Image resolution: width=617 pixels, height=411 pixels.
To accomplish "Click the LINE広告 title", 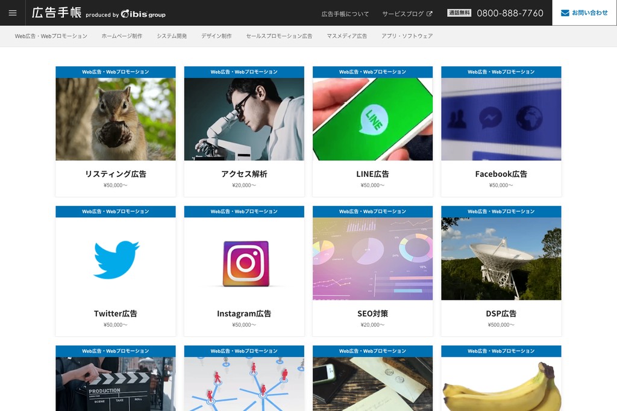I will 372,174.
